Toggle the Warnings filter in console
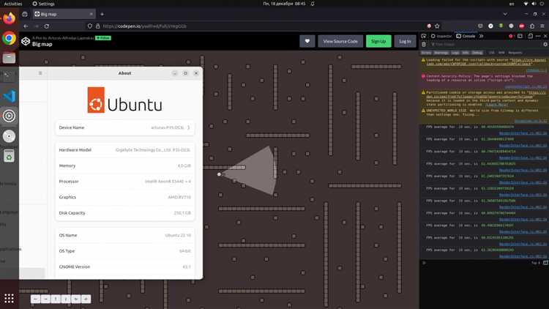This screenshot has width=549, height=309. [x=441, y=53]
